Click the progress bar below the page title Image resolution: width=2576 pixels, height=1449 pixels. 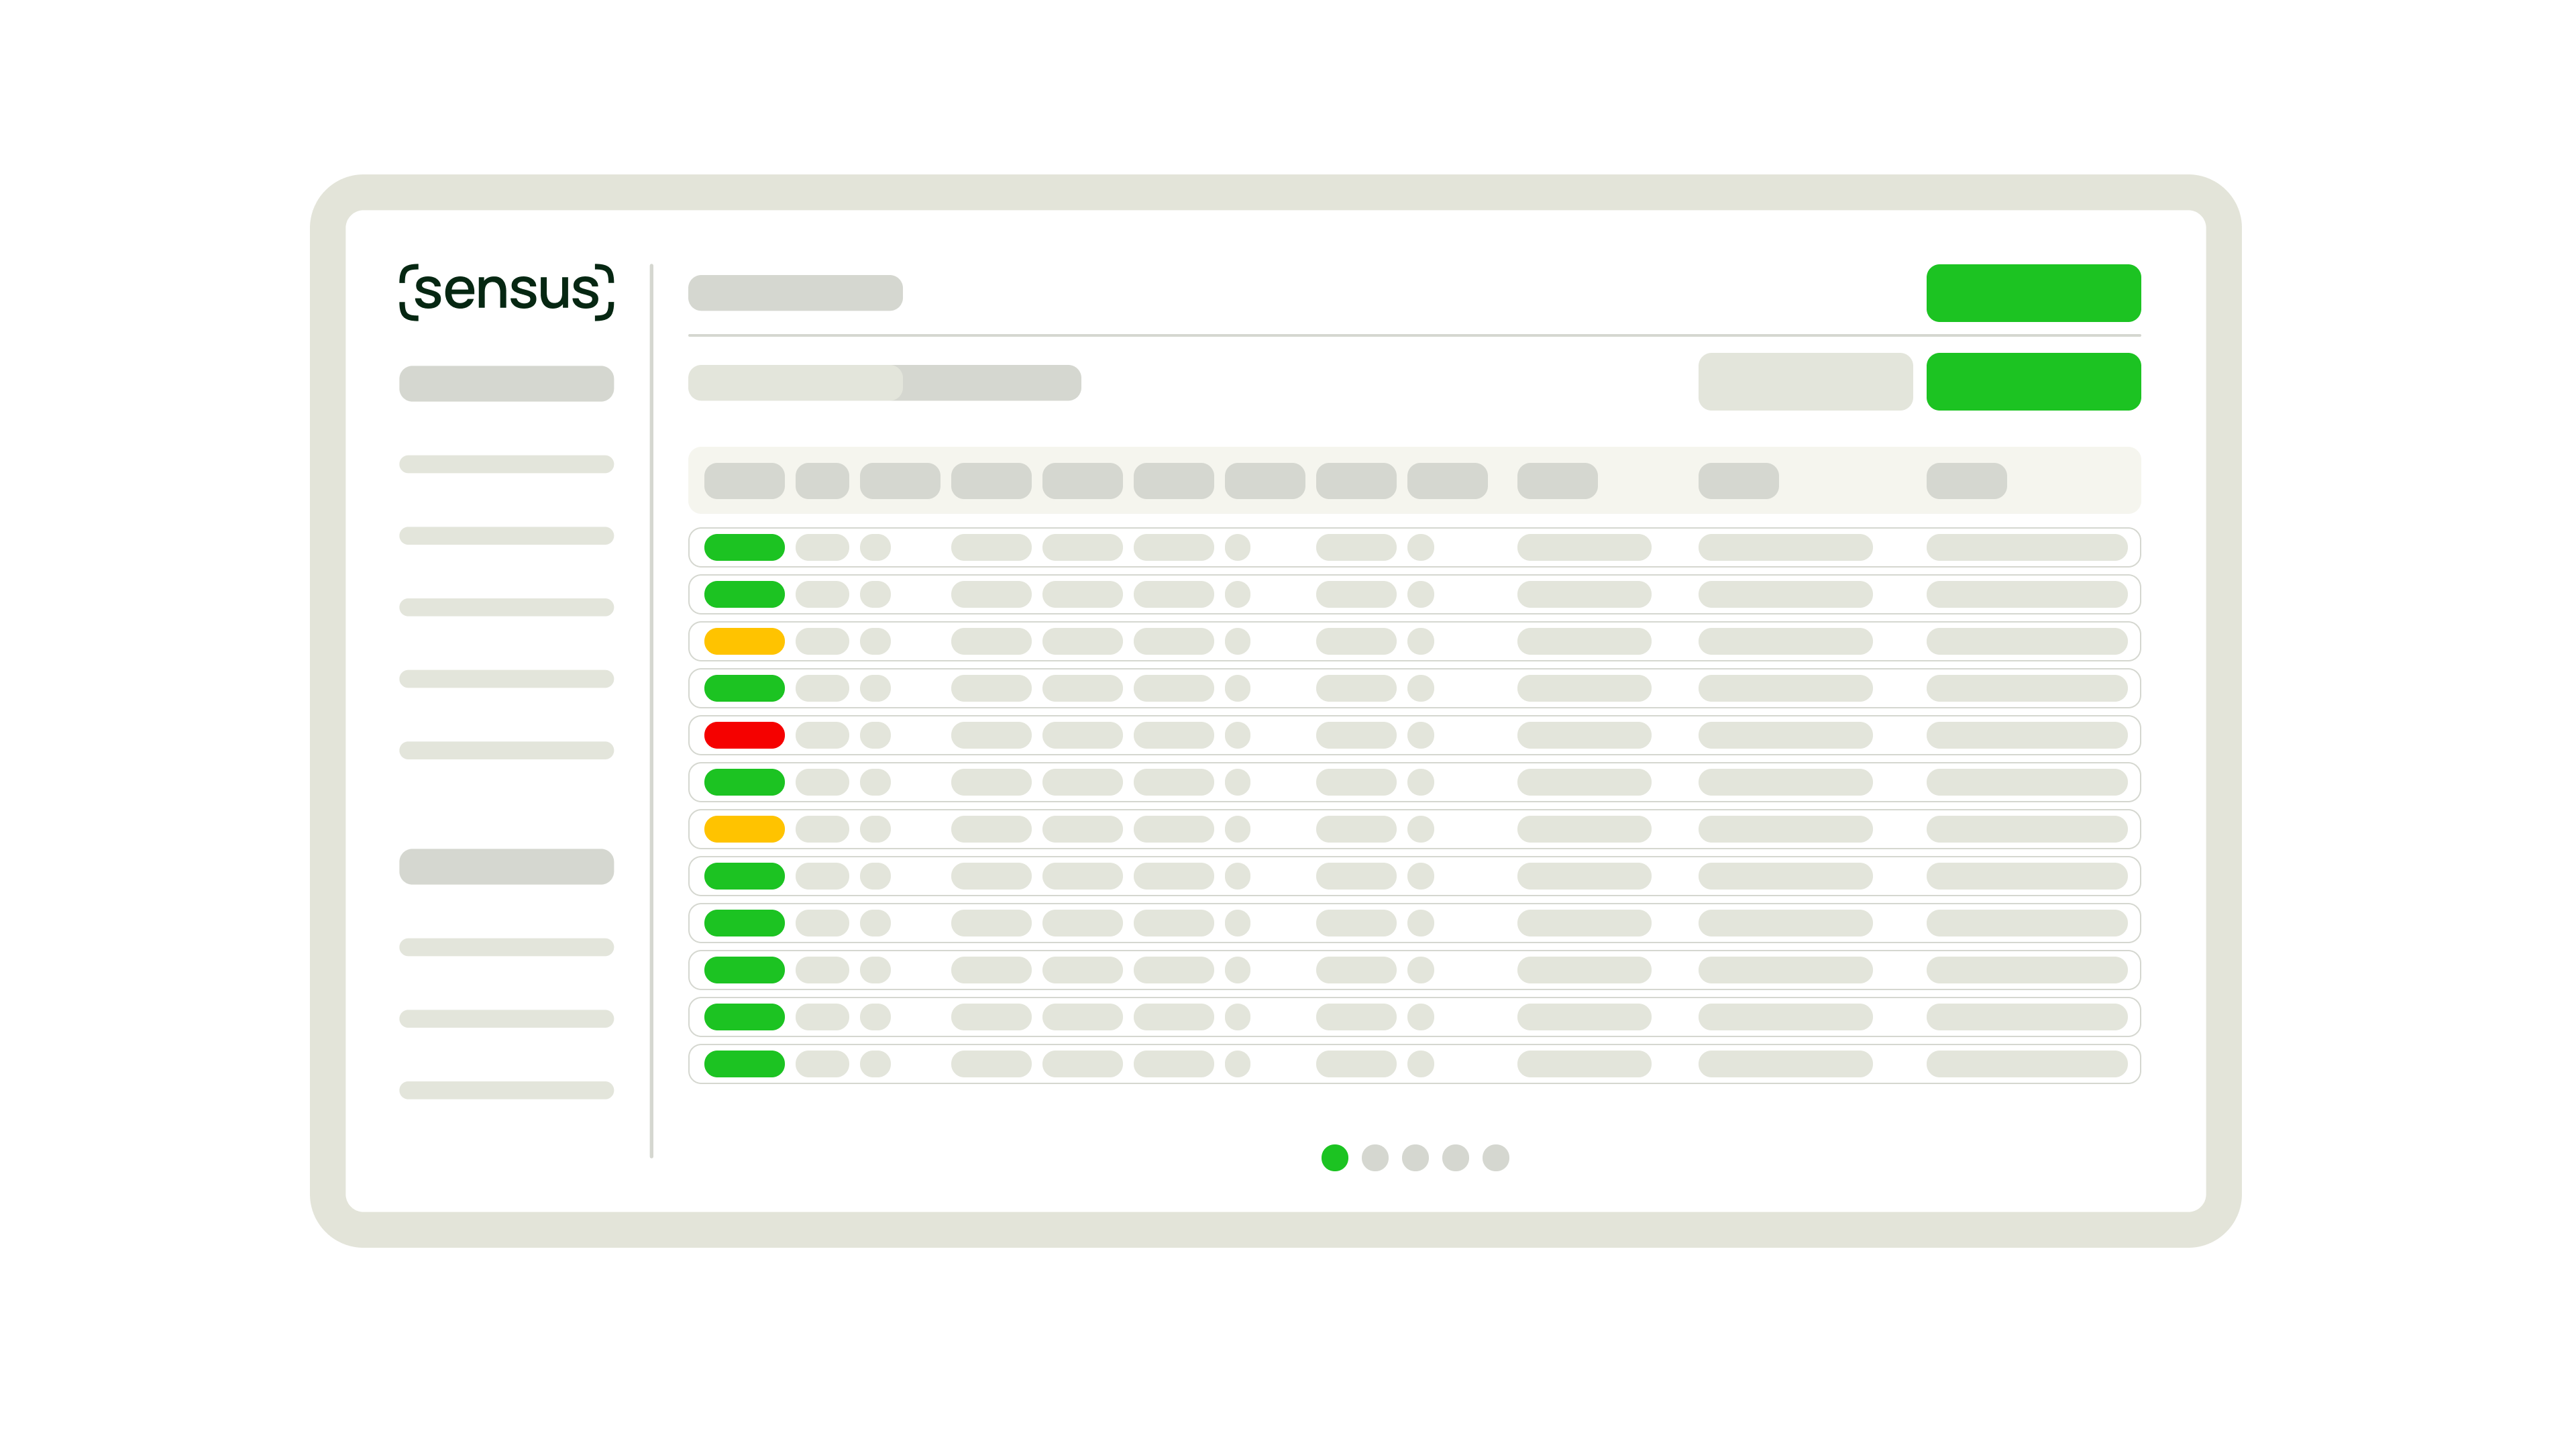884,383
